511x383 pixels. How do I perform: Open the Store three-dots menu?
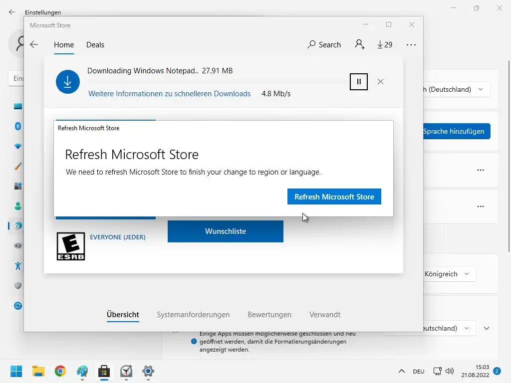(411, 45)
